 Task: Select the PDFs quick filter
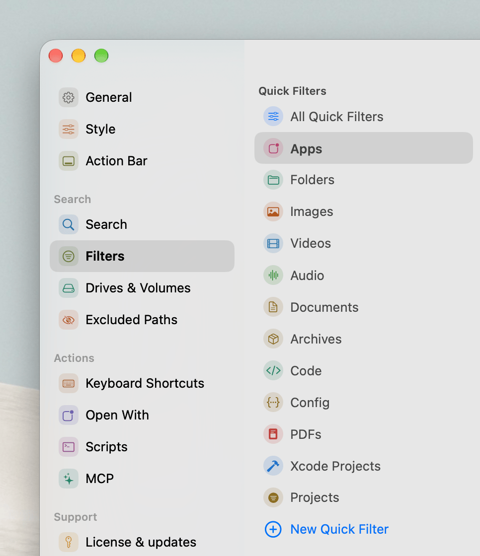click(364, 434)
